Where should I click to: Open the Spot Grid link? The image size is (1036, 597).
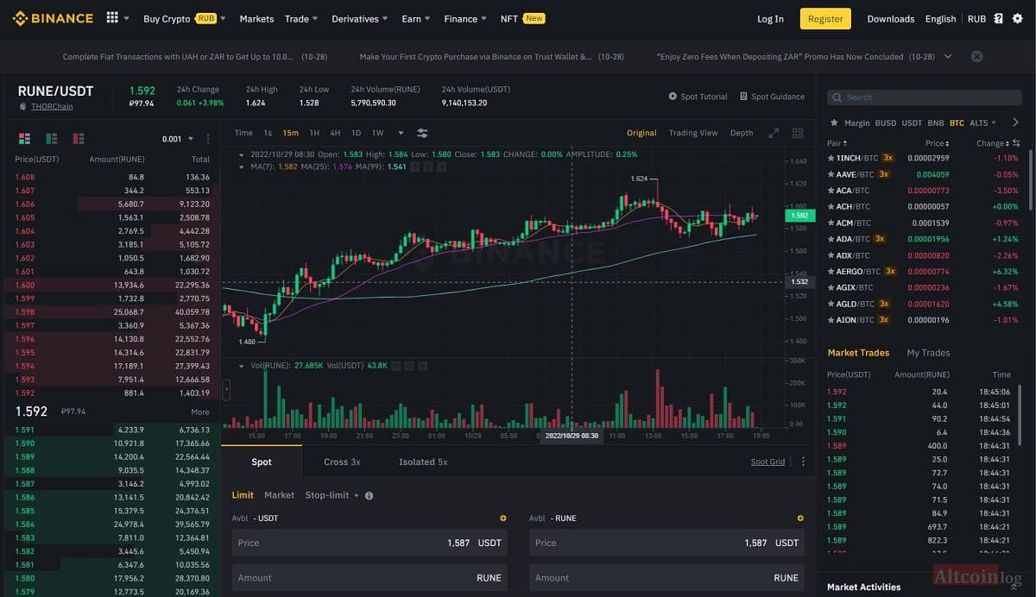(768, 462)
